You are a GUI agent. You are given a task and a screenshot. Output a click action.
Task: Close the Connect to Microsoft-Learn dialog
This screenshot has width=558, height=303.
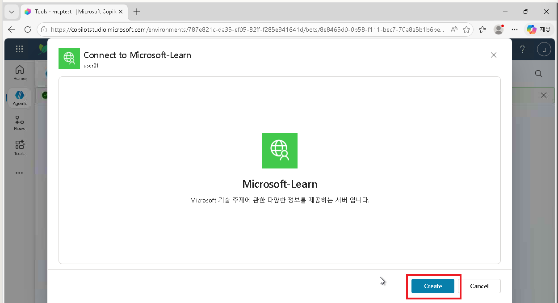(x=494, y=55)
